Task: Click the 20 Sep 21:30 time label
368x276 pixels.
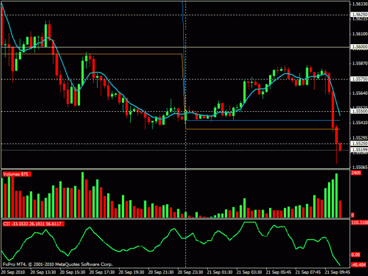Action: pyautogui.click(x=161, y=272)
